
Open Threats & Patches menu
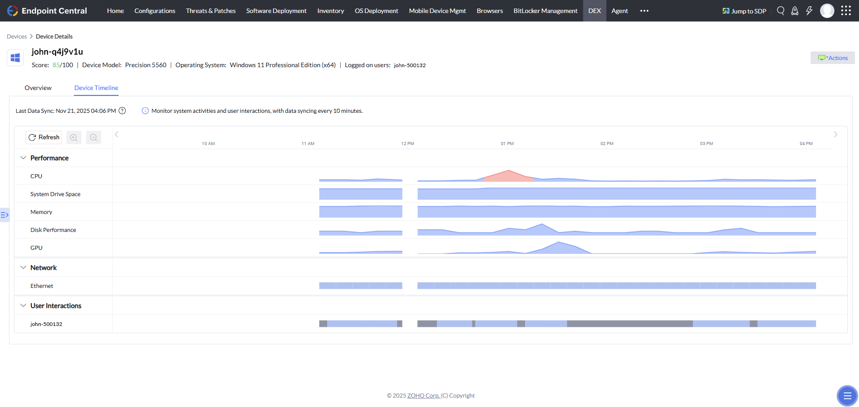click(211, 11)
